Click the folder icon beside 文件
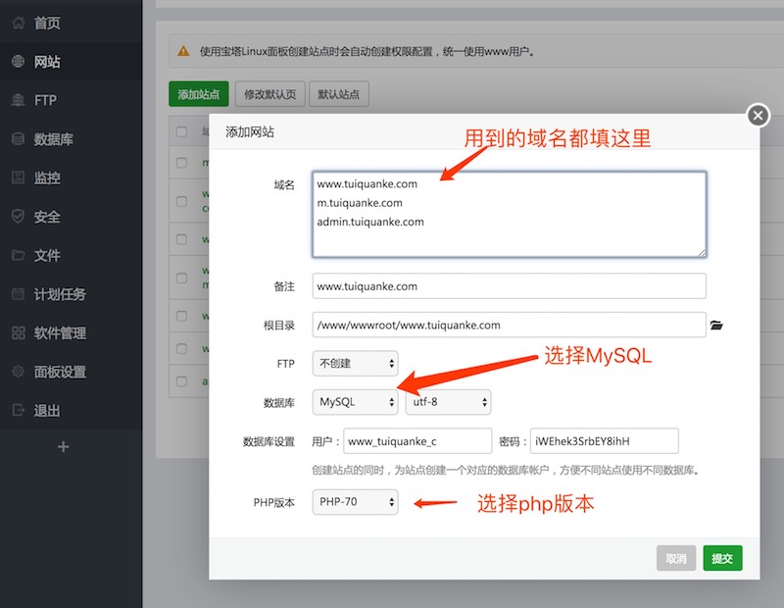784x608 pixels. point(18,255)
